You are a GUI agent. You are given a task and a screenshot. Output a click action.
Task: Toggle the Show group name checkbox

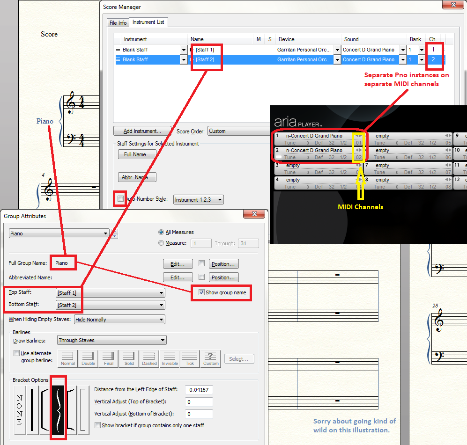click(201, 292)
